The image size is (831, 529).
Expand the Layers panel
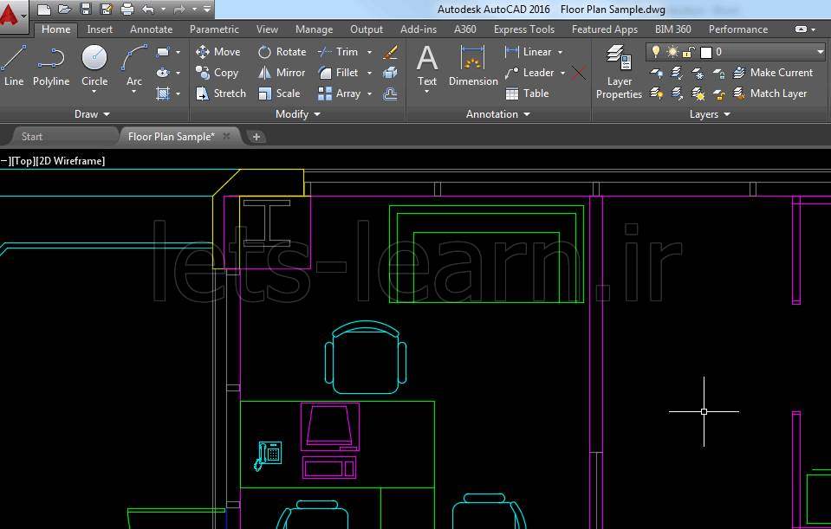710,113
